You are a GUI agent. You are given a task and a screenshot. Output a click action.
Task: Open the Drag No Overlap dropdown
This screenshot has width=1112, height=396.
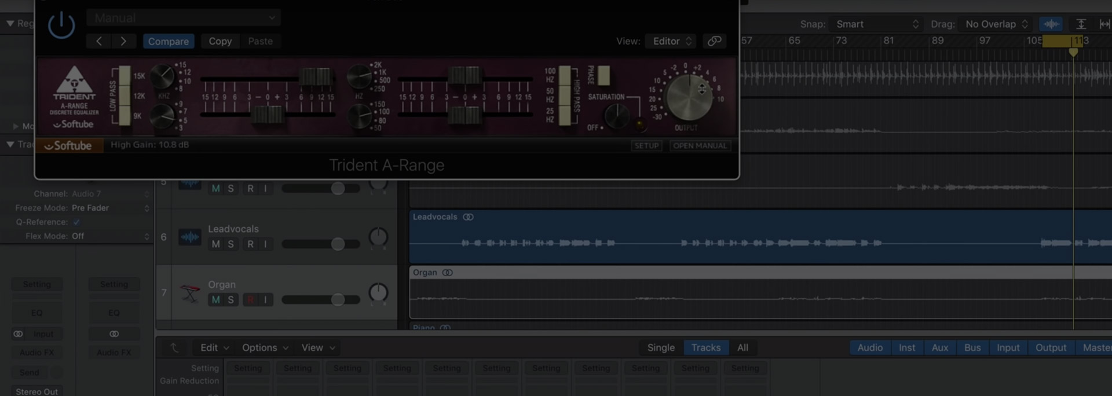point(996,24)
